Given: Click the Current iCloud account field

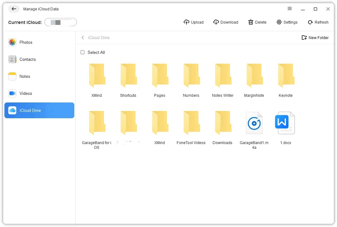Looking at the screenshot, I should click(x=60, y=22).
